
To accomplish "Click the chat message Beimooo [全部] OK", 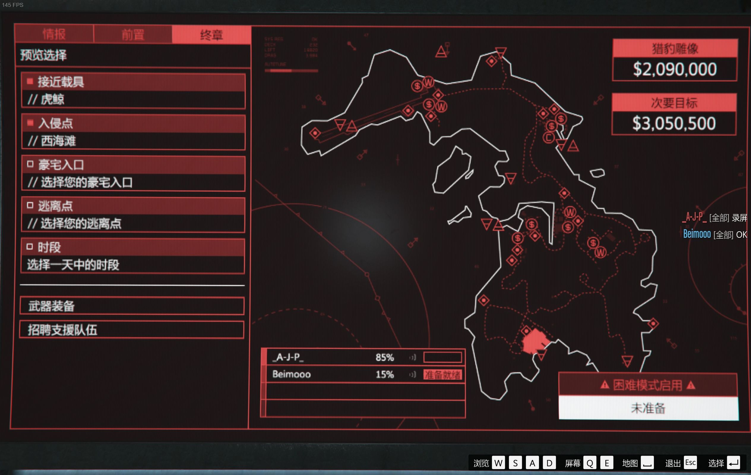I will pos(715,234).
